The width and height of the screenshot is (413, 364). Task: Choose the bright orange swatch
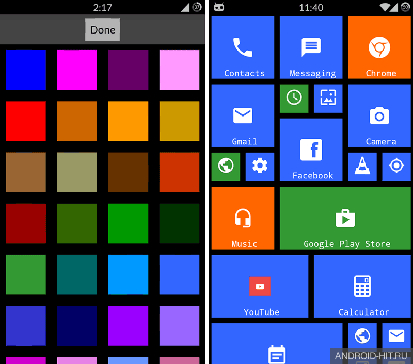128,121
